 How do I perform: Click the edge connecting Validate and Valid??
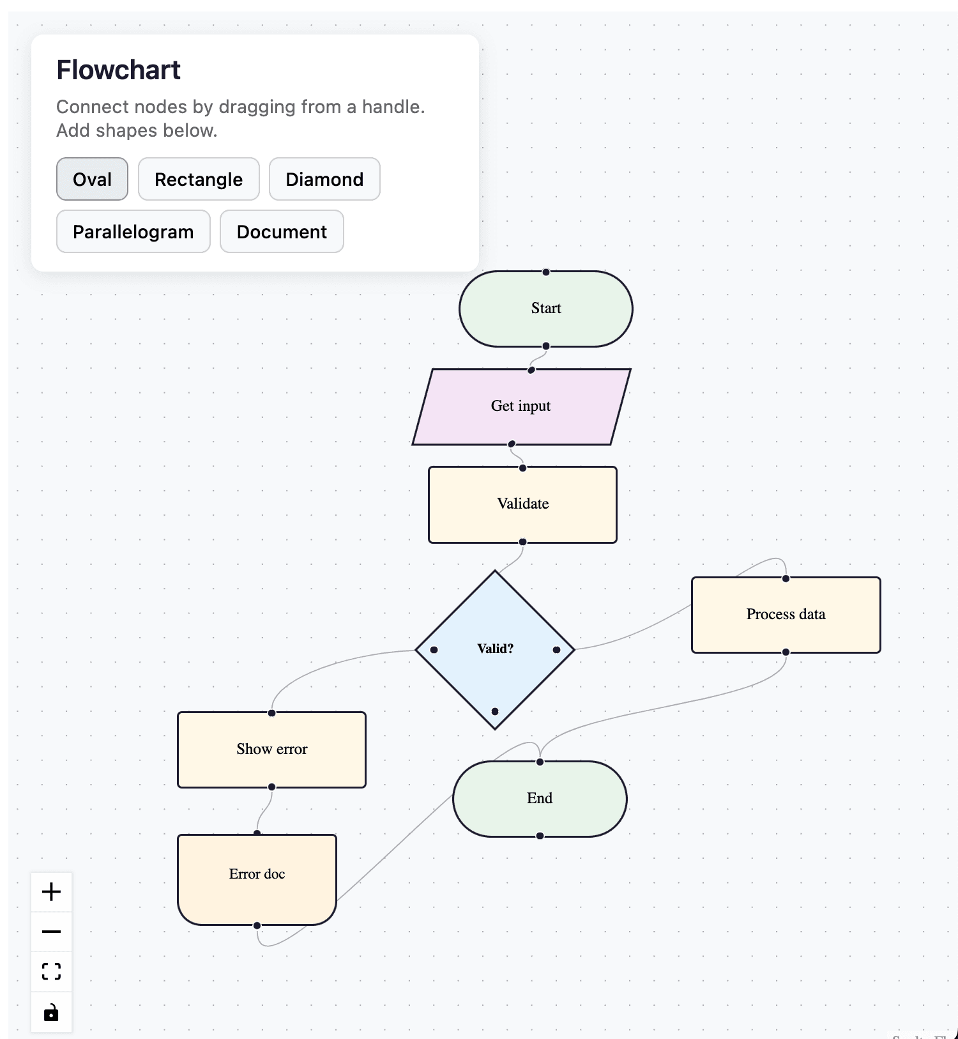pos(517,556)
